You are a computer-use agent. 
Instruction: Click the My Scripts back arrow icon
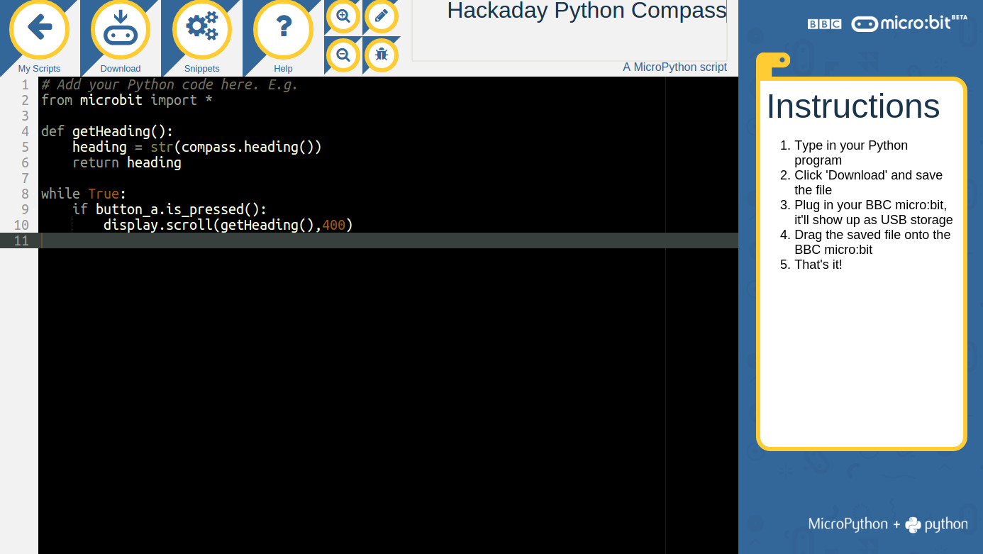(39, 29)
